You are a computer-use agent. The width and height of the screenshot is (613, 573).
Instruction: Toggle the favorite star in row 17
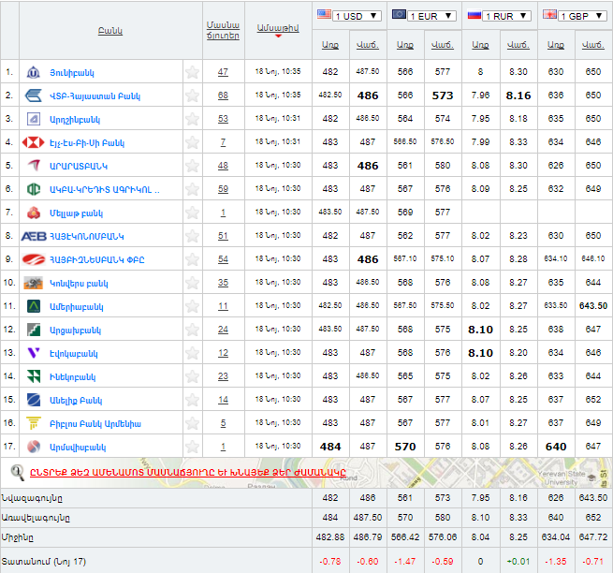coord(193,447)
